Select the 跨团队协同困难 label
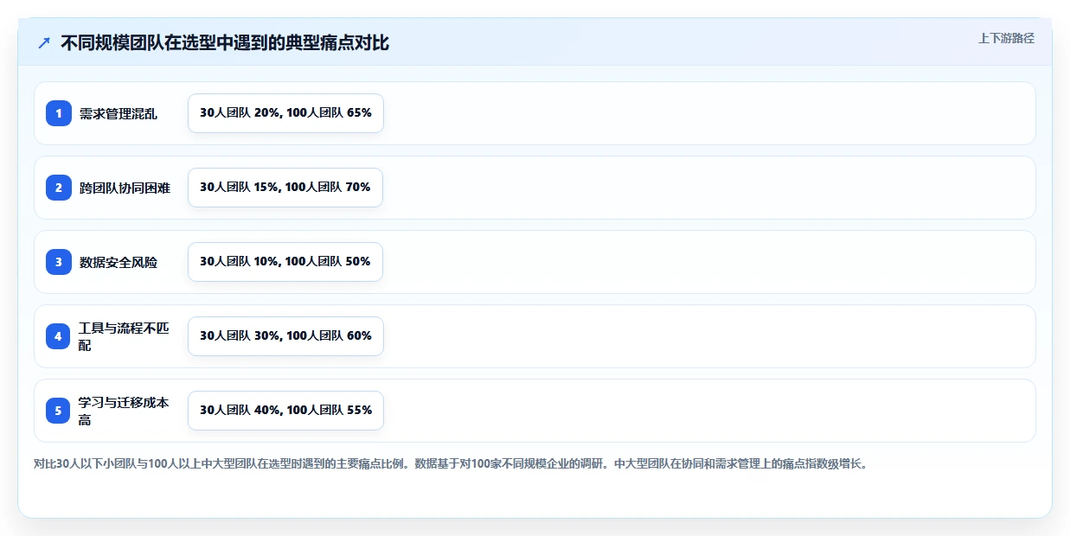The width and height of the screenshot is (1070, 536). point(125,188)
